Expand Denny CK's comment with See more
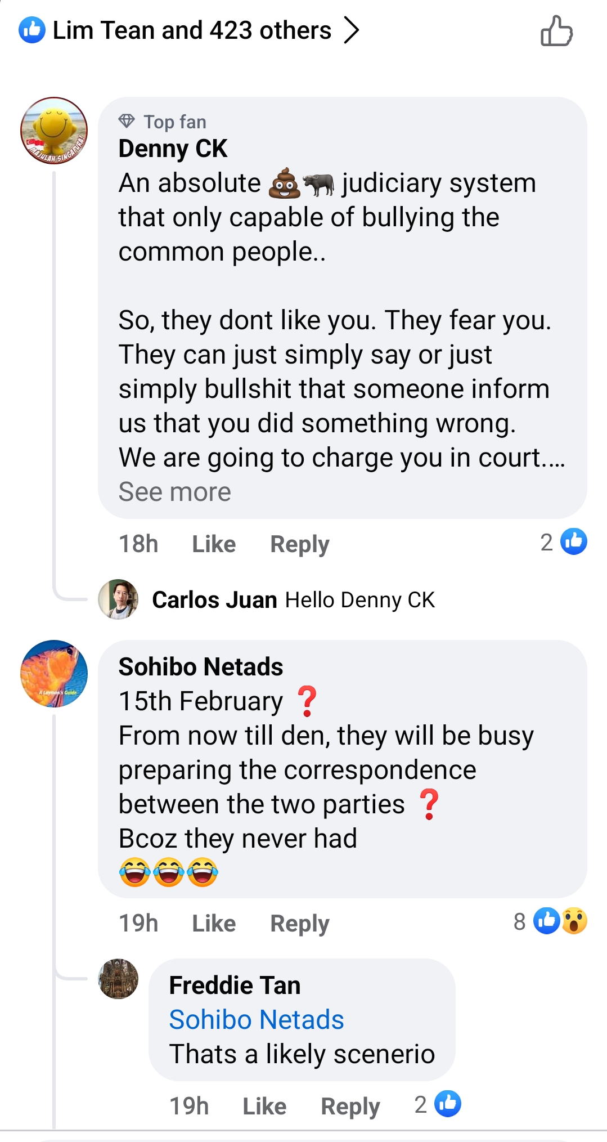607x1142 pixels. [174, 492]
